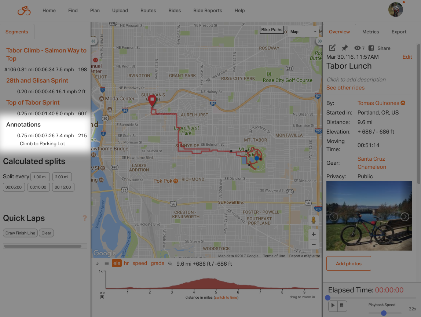
Task: Pin this ride with the pushpin icon
Action: pyautogui.click(x=345, y=48)
